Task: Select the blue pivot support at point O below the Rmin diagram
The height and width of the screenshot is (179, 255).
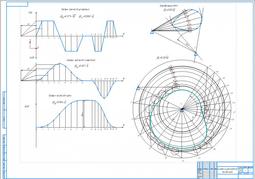Action: tap(196, 54)
